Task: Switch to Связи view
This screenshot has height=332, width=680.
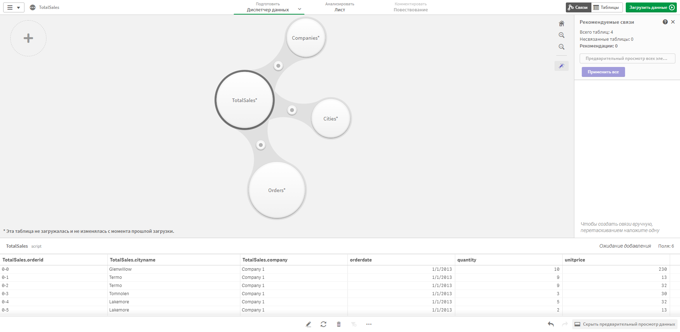Action: [578, 7]
